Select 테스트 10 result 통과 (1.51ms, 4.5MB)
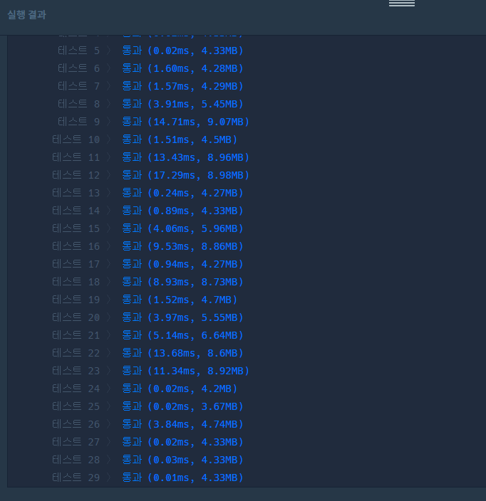 (180, 139)
